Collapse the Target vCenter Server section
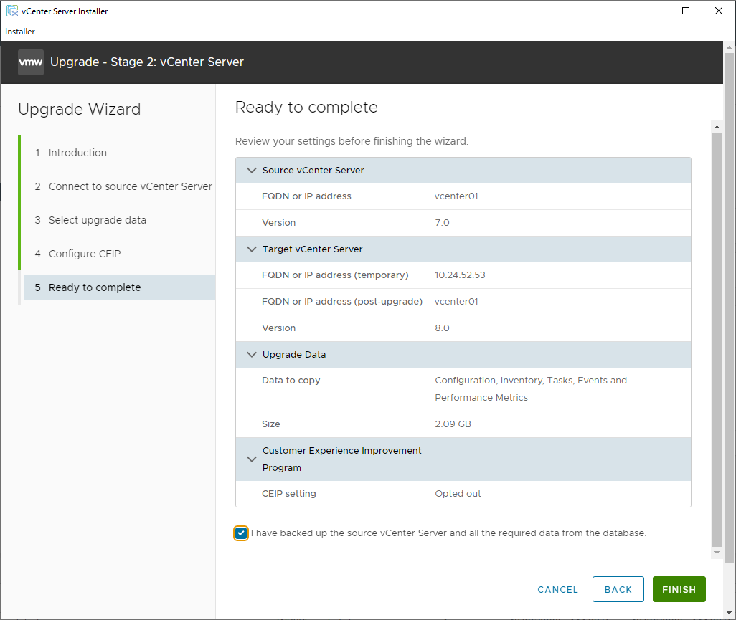This screenshot has height=620, width=736. point(252,249)
